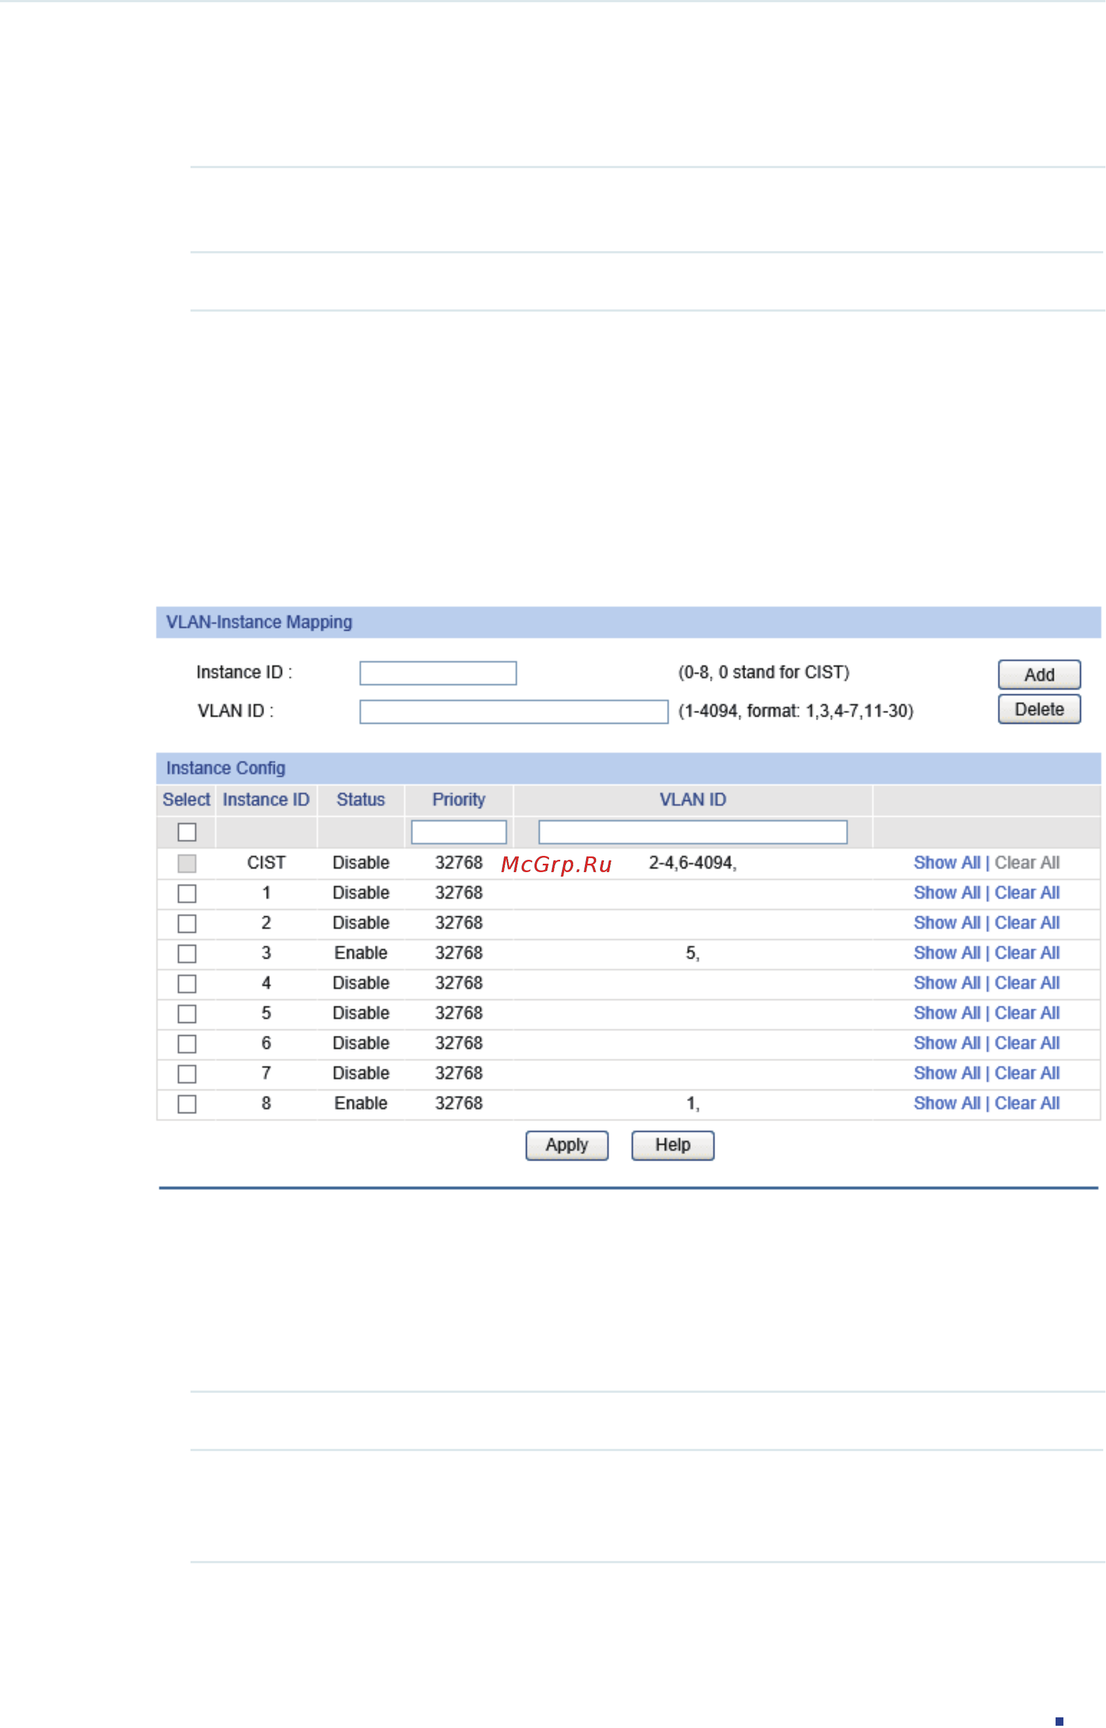Click Show All for instance 6

tap(946, 1044)
